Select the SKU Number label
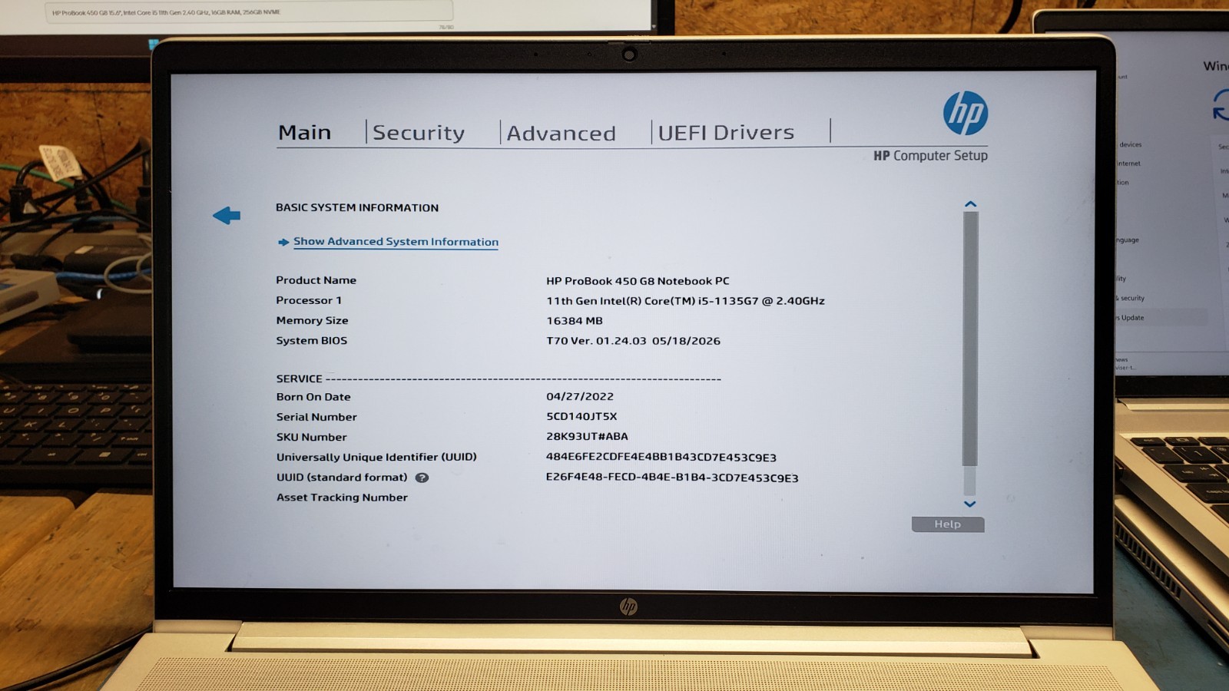 pyautogui.click(x=311, y=437)
